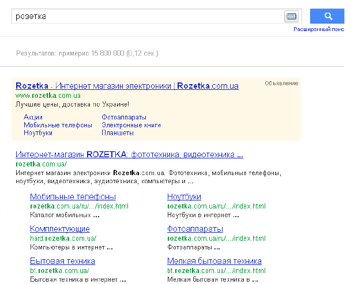Open the "Бытовая техника" sitelink
This screenshot has width=354, height=284.
(x=62, y=261)
